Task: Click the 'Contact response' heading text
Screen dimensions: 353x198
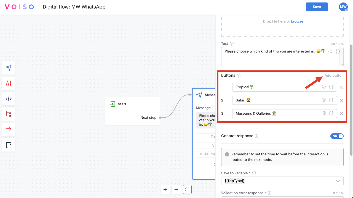Action: click(237, 136)
